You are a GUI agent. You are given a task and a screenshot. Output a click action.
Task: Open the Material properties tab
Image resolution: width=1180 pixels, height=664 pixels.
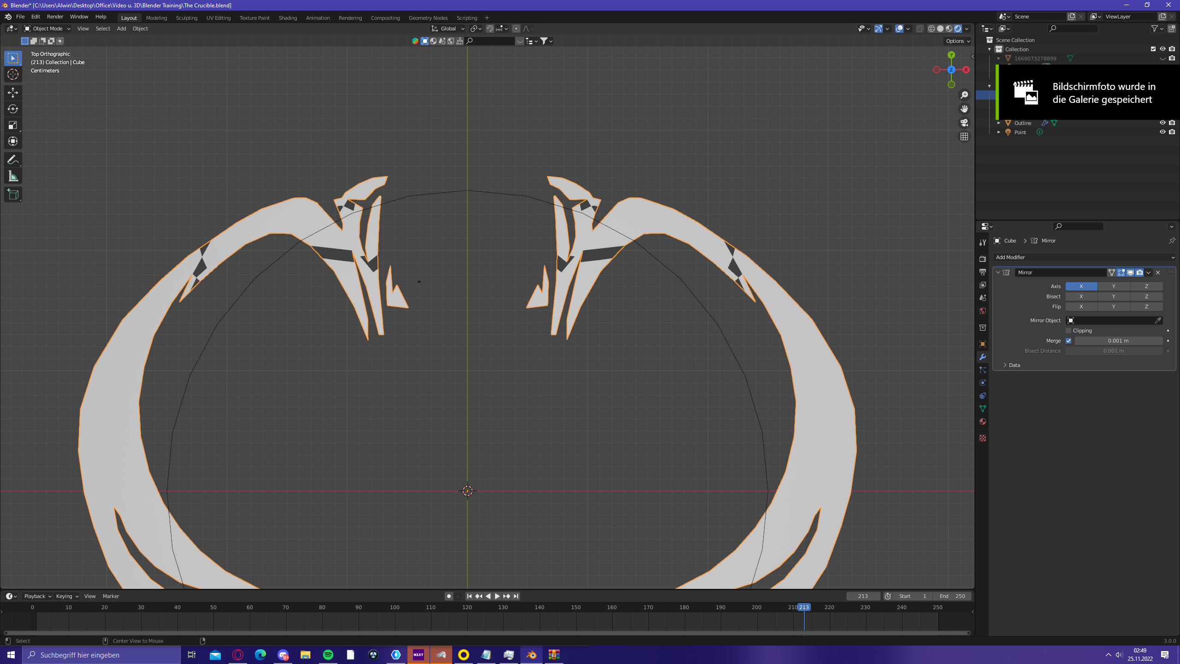point(983,421)
